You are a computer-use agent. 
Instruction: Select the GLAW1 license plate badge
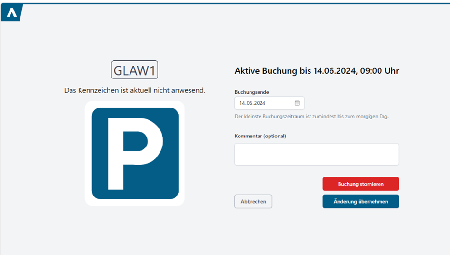[135, 70]
